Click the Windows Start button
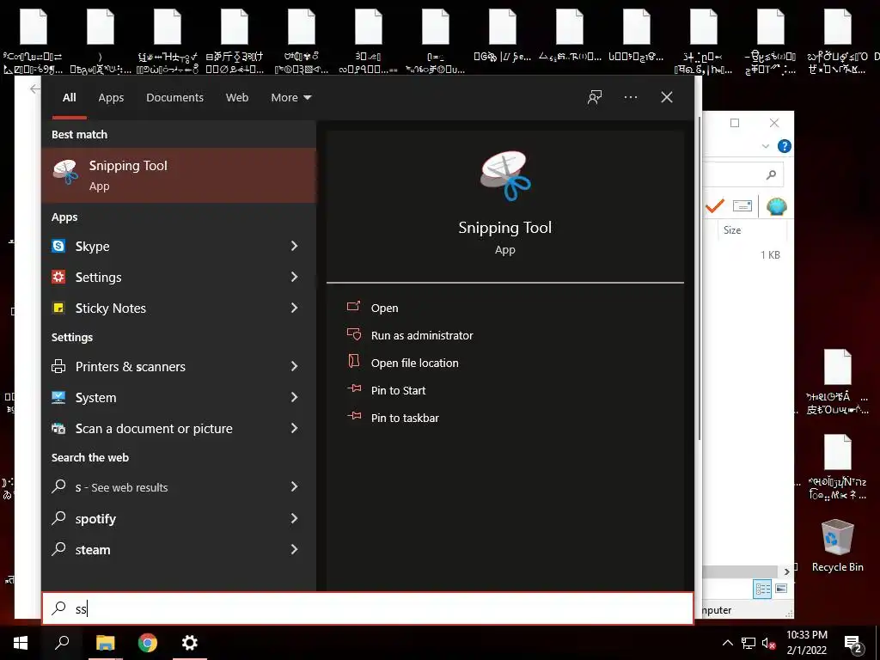 point(21,643)
